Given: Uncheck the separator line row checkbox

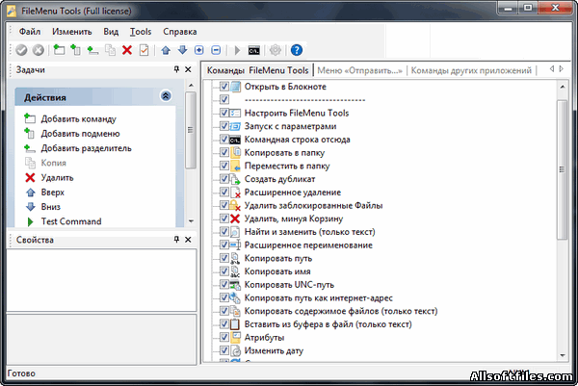Looking at the screenshot, I should coord(224,99).
